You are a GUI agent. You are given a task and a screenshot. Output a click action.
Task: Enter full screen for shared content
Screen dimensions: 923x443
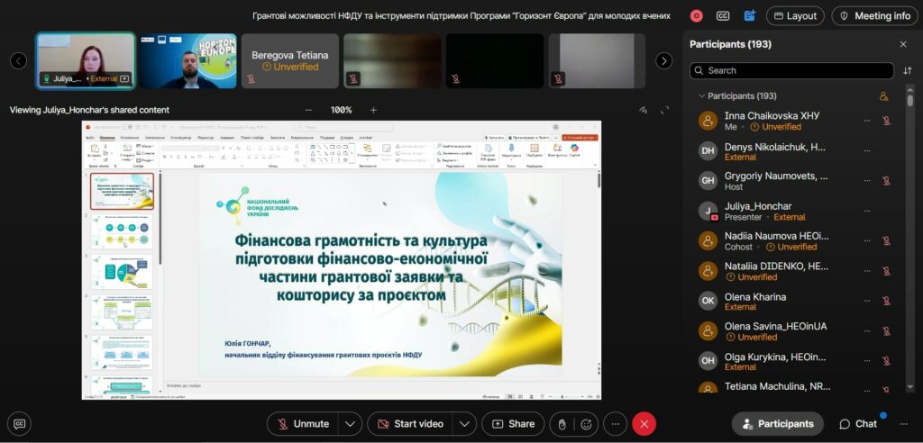click(665, 110)
